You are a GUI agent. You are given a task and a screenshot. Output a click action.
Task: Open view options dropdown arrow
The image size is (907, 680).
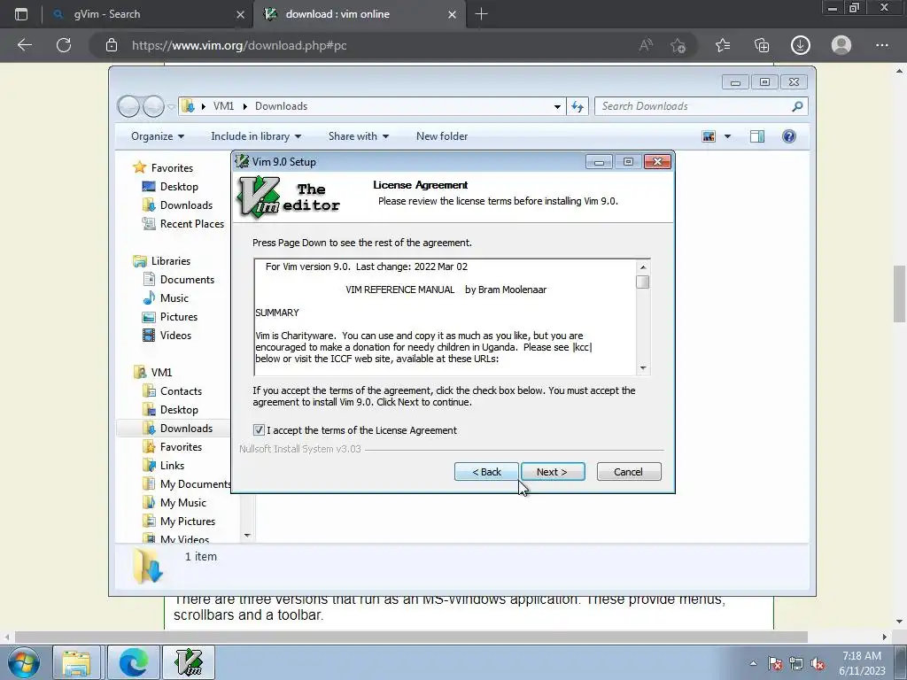728,136
